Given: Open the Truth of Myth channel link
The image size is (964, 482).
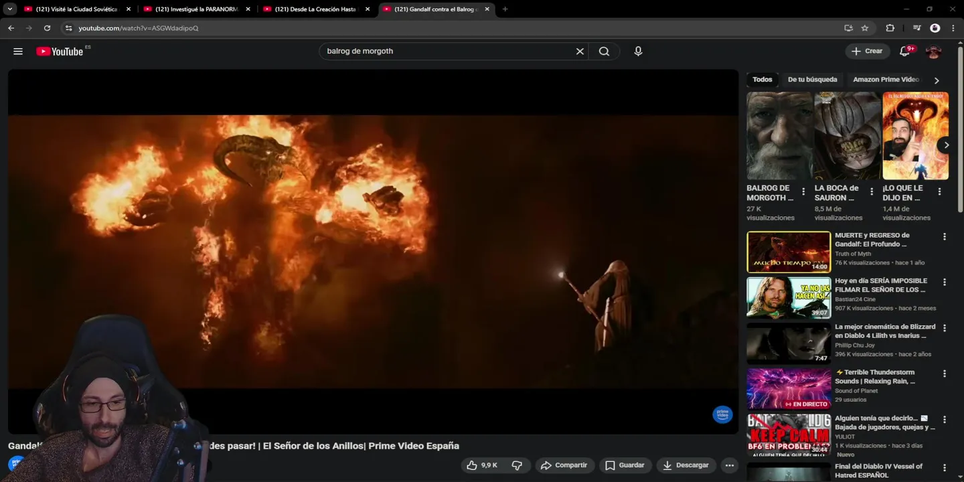Looking at the screenshot, I should click(853, 254).
